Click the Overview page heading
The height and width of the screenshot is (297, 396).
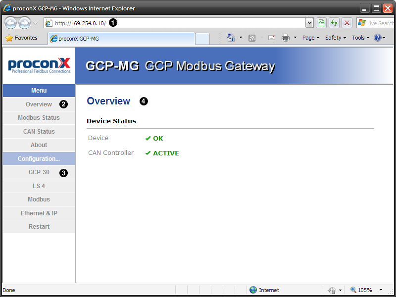108,101
